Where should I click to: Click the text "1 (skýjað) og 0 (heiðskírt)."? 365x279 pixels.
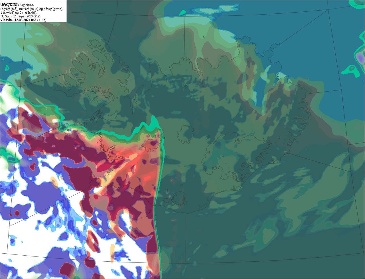pos(19,13)
